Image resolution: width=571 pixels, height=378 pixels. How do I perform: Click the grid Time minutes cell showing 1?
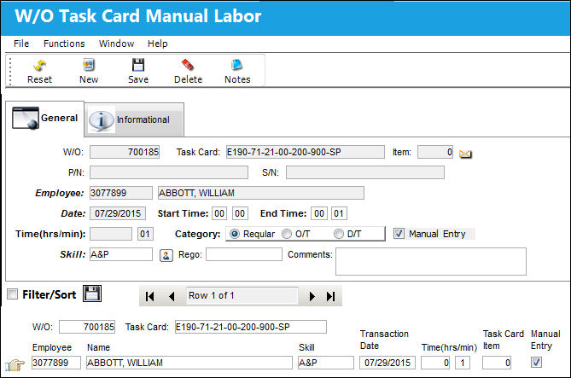pyautogui.click(x=463, y=363)
